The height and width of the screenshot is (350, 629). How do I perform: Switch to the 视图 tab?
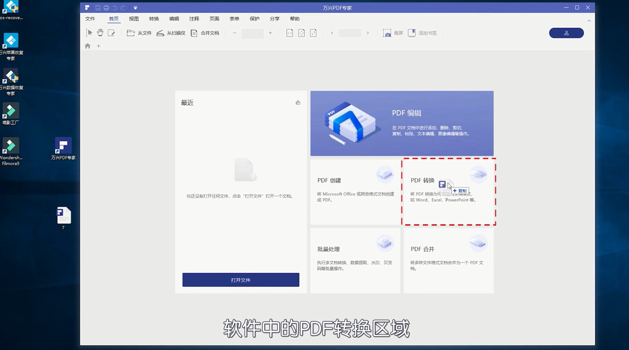pos(134,19)
